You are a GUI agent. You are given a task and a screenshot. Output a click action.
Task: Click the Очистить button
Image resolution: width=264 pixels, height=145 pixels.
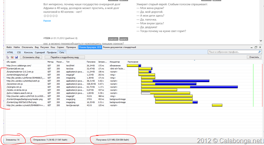pyautogui.click(x=254, y=57)
